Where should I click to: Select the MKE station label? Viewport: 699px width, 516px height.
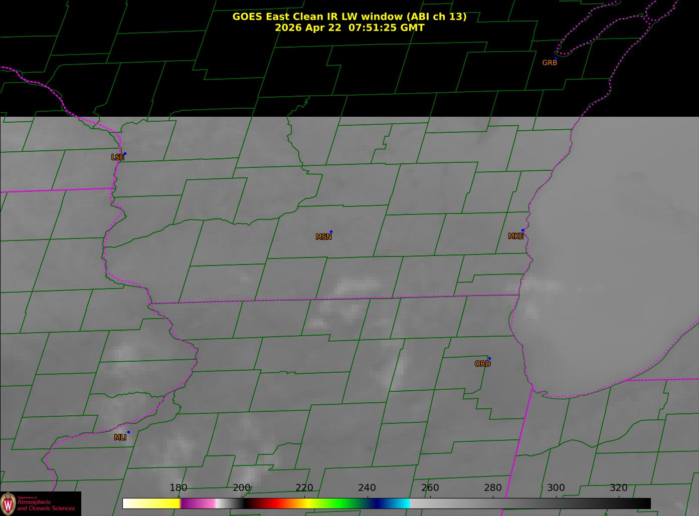(x=515, y=236)
